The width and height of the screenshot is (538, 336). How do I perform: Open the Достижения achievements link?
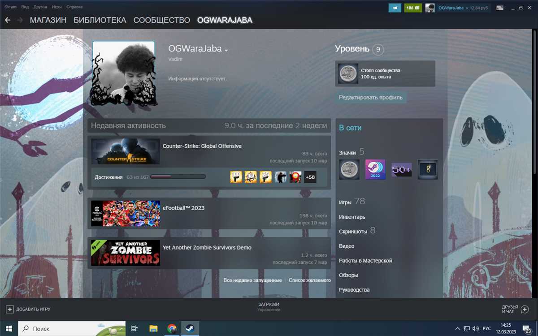pos(108,177)
